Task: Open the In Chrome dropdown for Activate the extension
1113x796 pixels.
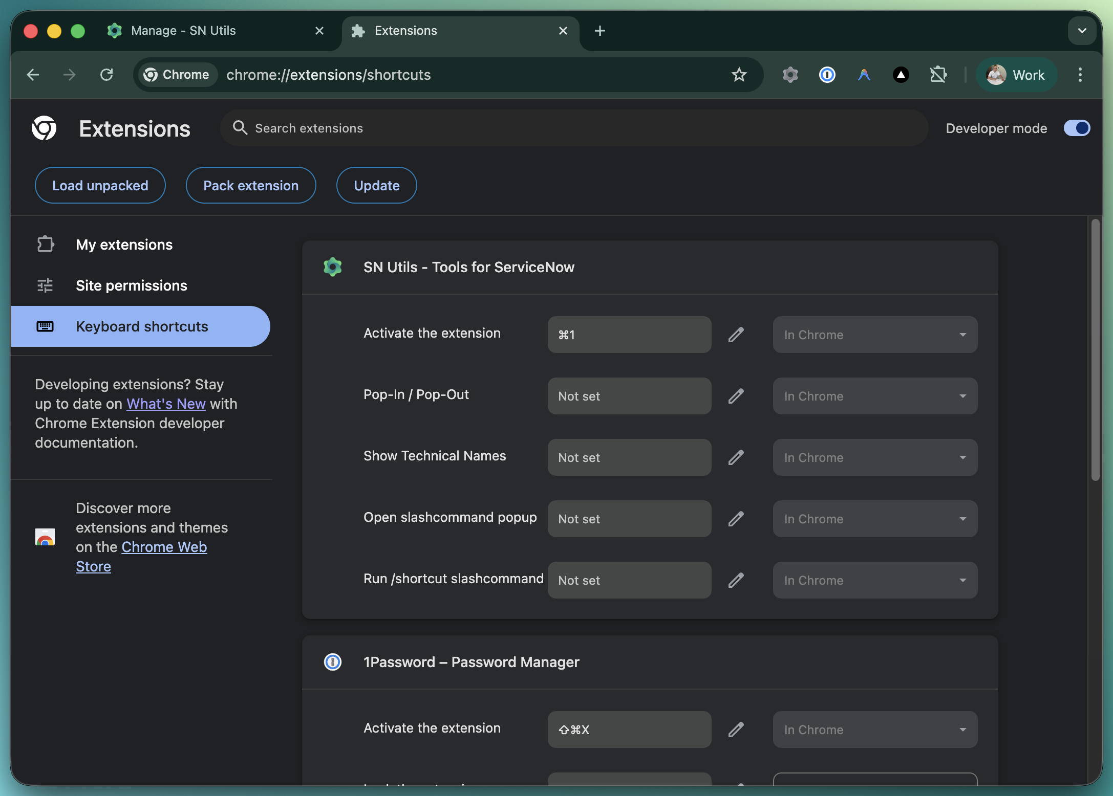Action: 874,335
